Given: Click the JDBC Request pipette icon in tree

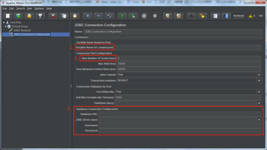Looking at the screenshot, I should pyautogui.click(x=11, y=30).
